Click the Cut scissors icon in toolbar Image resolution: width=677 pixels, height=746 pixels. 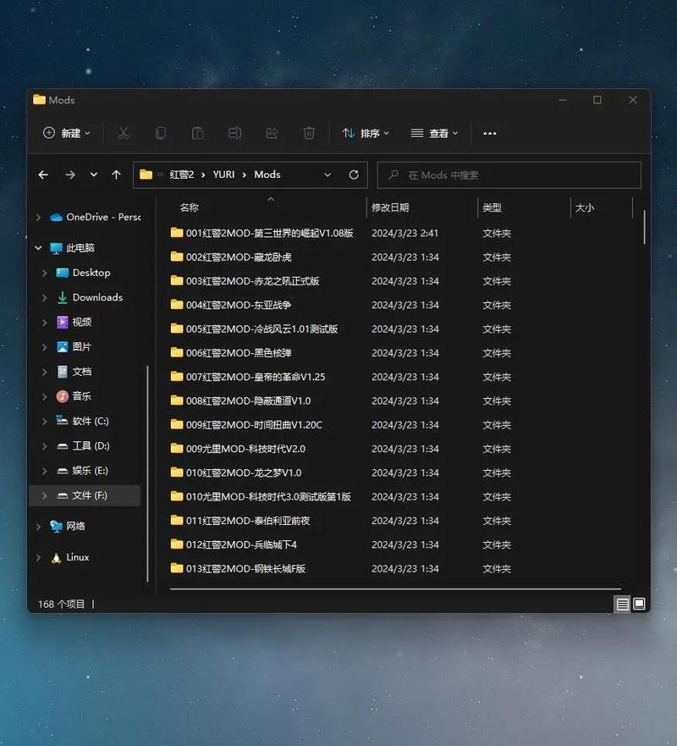pyautogui.click(x=124, y=133)
